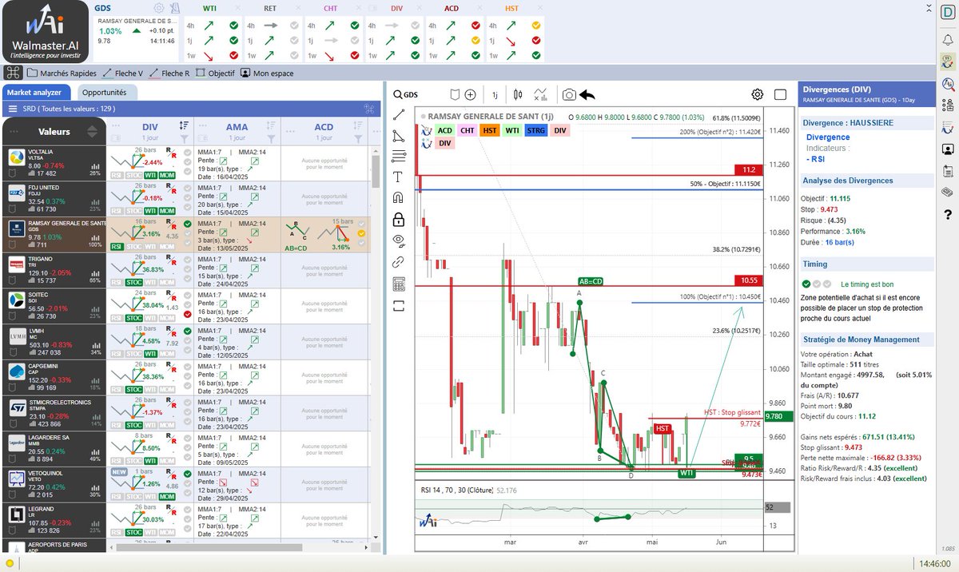Click the DIV column sort icon
Screen dimensions: 959x572
(184, 125)
